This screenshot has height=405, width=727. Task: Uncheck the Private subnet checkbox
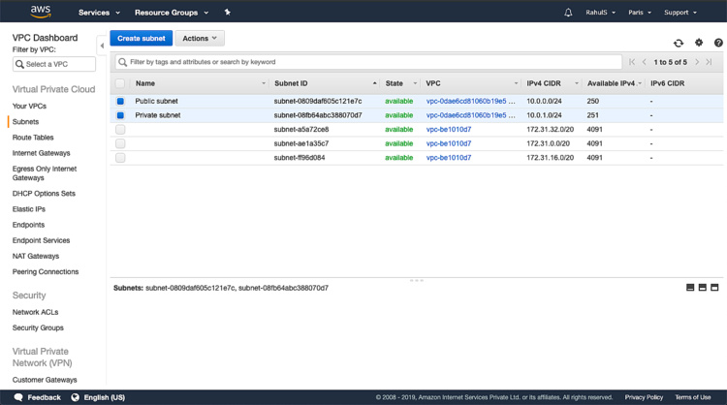coord(120,115)
